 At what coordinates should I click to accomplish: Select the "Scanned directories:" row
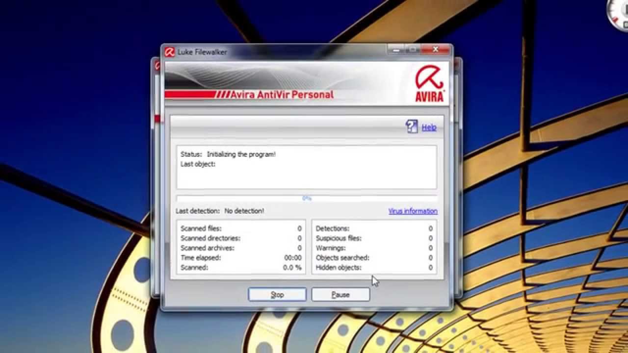pyautogui.click(x=241, y=238)
